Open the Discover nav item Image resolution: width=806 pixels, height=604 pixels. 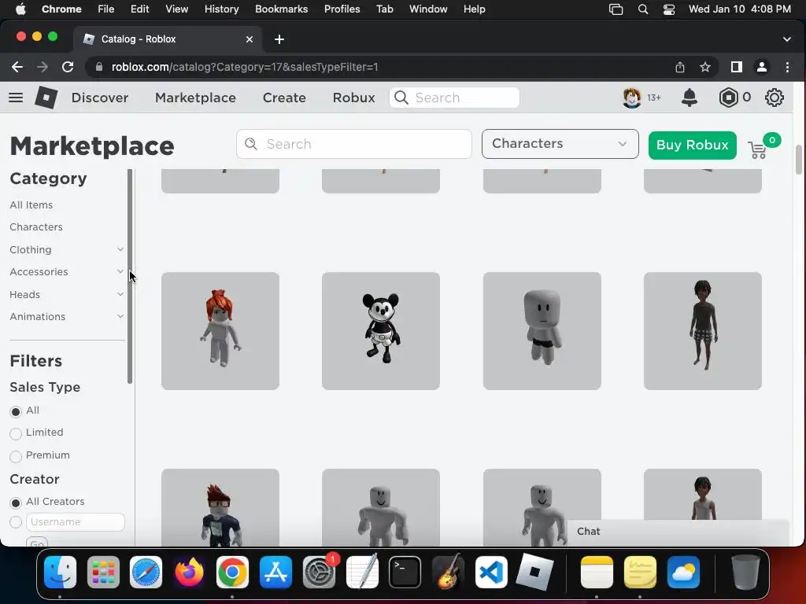[x=100, y=98]
